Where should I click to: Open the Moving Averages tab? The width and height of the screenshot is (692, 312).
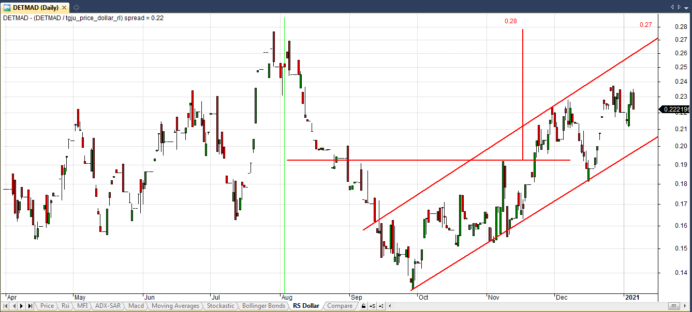point(175,306)
